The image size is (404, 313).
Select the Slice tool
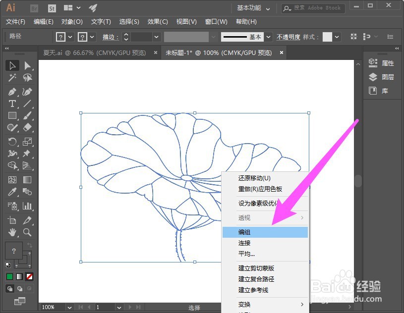pyautogui.click(x=27, y=220)
